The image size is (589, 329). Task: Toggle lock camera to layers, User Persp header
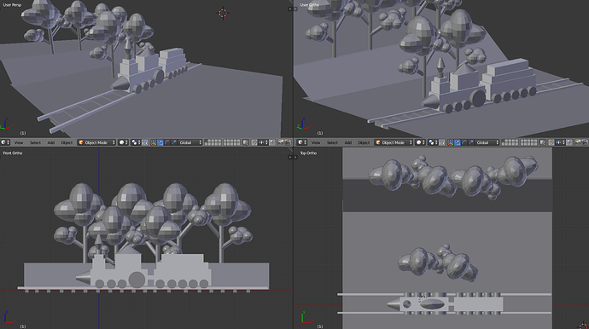tap(245, 142)
